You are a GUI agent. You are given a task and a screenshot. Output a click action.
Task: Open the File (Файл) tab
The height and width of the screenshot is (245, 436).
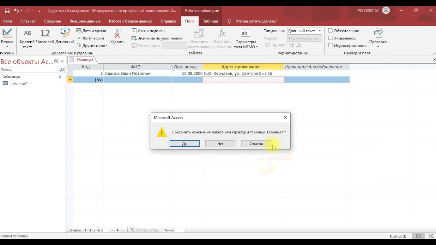7,21
